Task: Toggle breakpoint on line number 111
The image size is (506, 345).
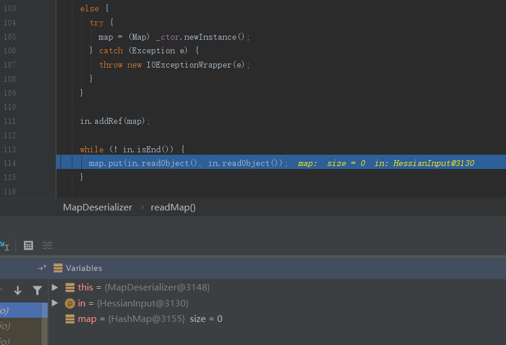Action: click(9, 121)
